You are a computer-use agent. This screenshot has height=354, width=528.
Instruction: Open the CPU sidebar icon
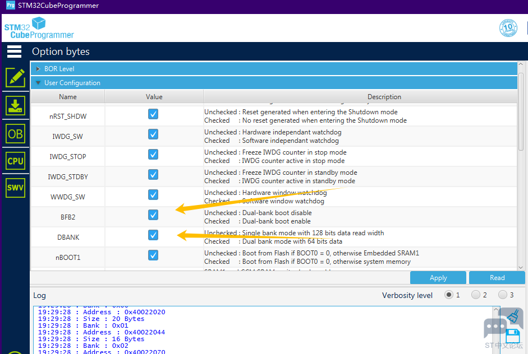pyautogui.click(x=16, y=161)
